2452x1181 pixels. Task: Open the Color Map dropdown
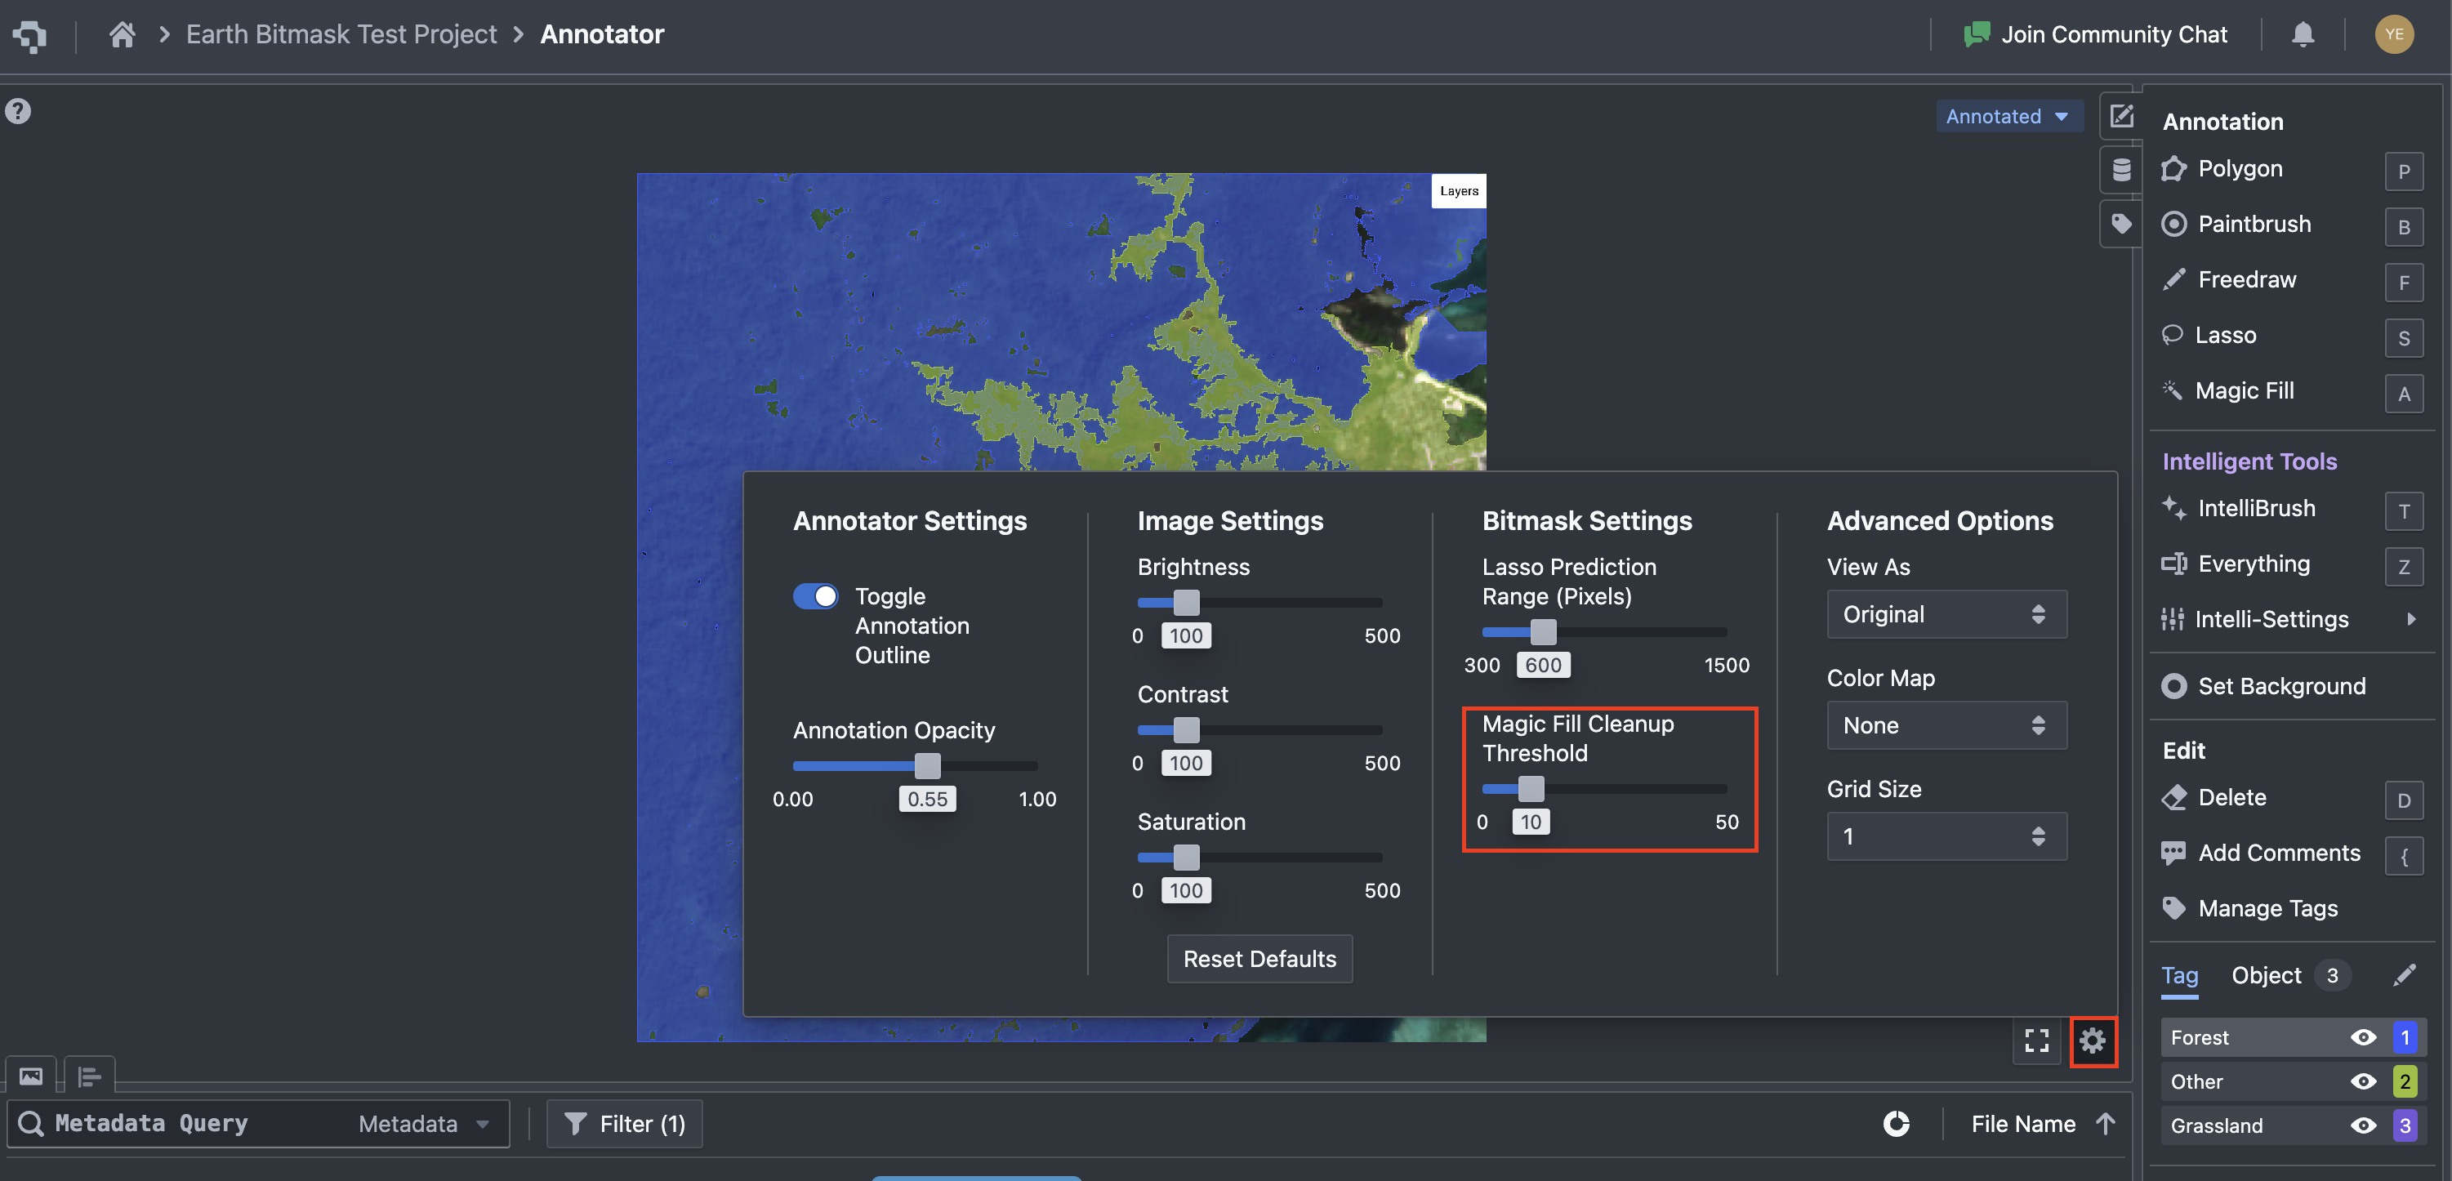click(x=1946, y=726)
